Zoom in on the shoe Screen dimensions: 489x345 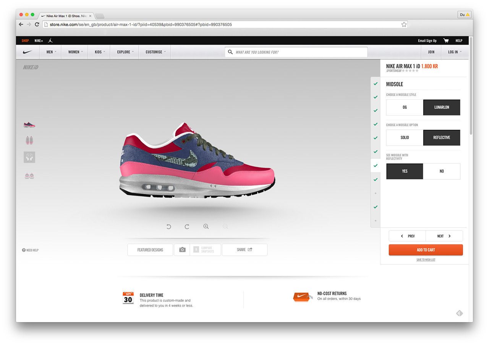(x=206, y=226)
